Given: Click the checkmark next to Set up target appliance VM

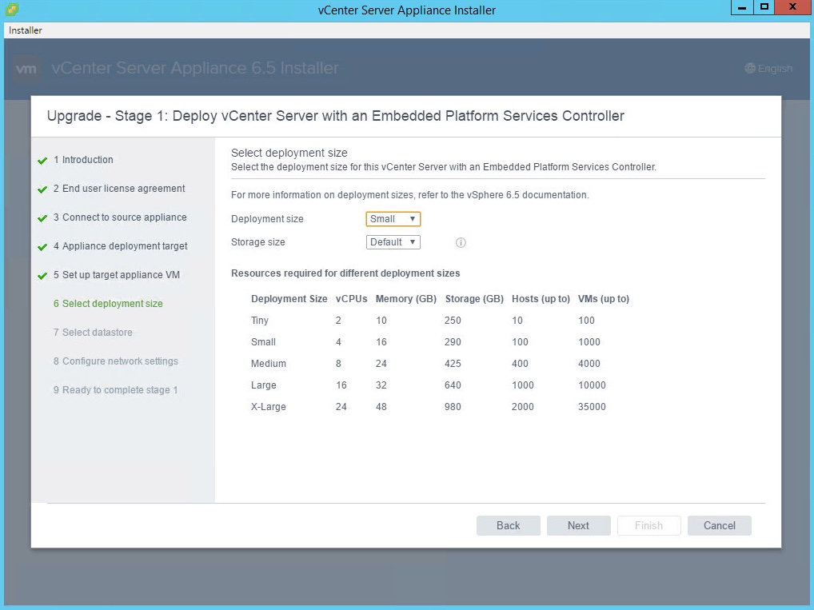Looking at the screenshot, I should (x=42, y=276).
